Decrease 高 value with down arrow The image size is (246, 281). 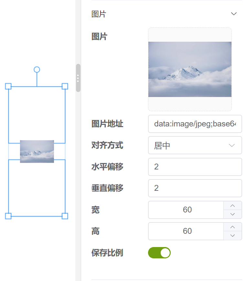tap(232, 235)
